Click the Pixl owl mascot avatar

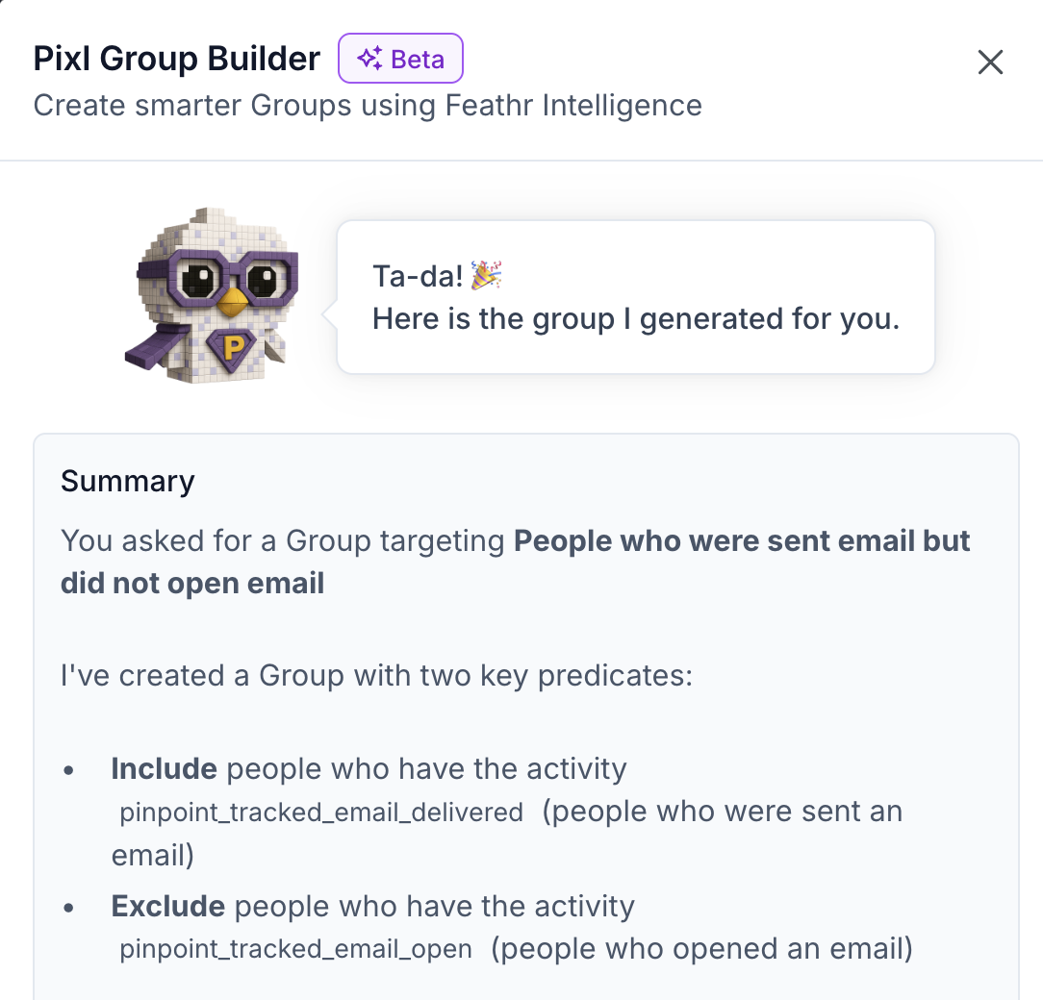(x=212, y=293)
